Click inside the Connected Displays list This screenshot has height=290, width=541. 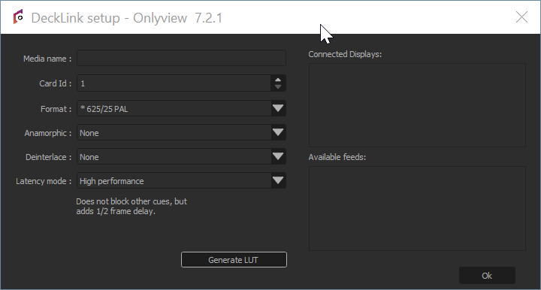(x=417, y=105)
